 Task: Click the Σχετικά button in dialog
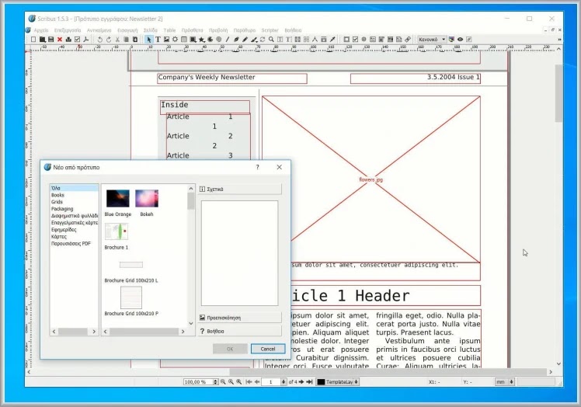coord(240,189)
